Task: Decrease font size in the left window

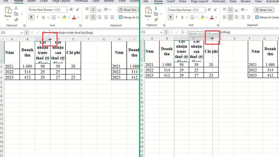Action: click(78, 10)
